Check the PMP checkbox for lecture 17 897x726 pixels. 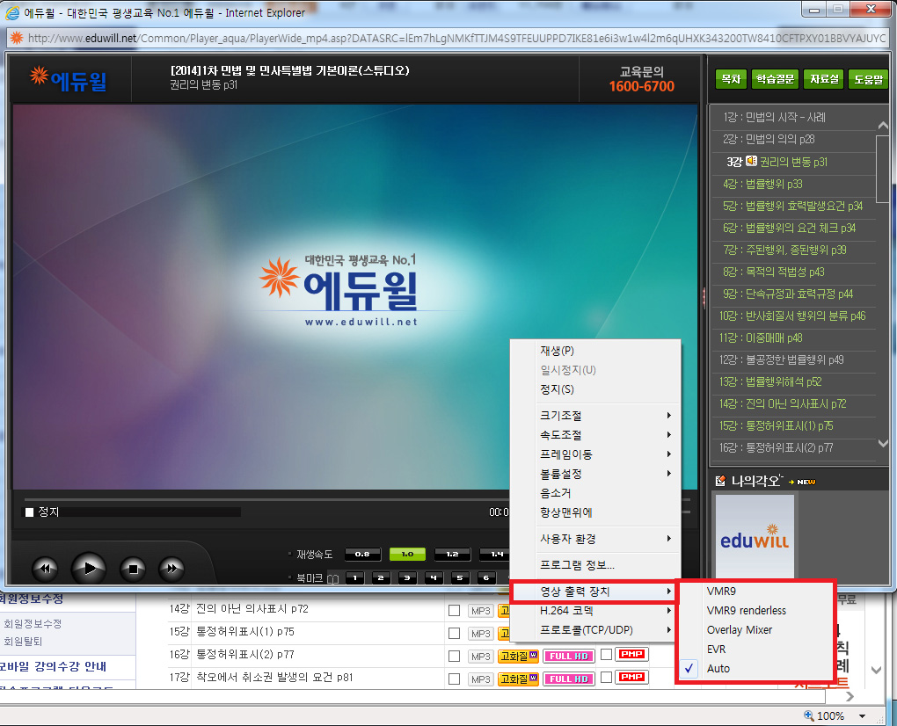(x=607, y=678)
